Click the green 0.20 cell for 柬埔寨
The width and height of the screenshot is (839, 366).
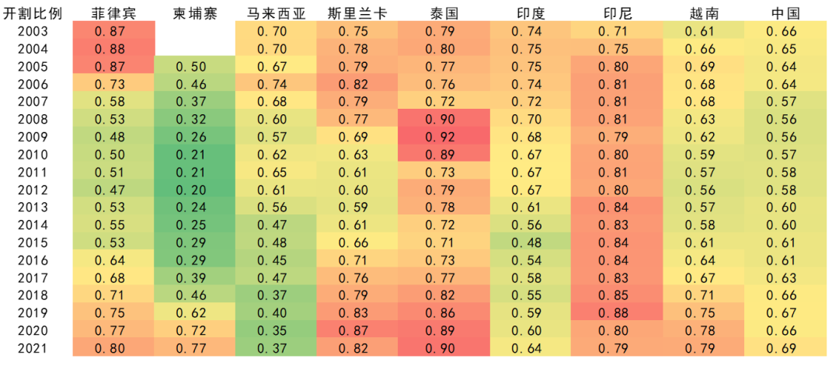[194, 190]
